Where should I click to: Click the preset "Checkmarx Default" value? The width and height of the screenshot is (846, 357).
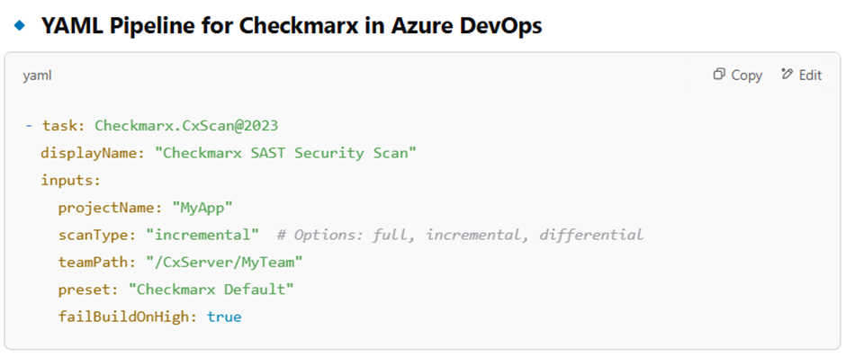211,290
